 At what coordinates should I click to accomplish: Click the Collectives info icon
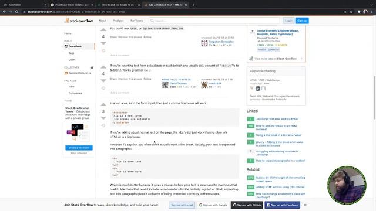(92, 67)
